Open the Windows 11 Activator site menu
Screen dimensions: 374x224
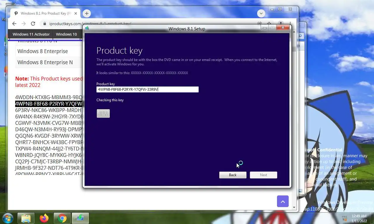31,34
